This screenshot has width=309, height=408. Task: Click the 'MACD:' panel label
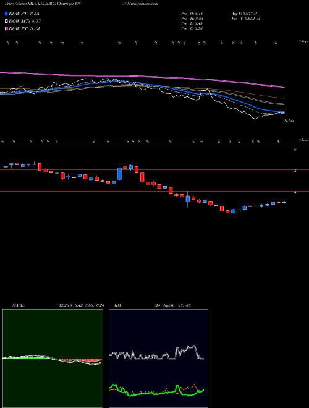click(x=18, y=305)
